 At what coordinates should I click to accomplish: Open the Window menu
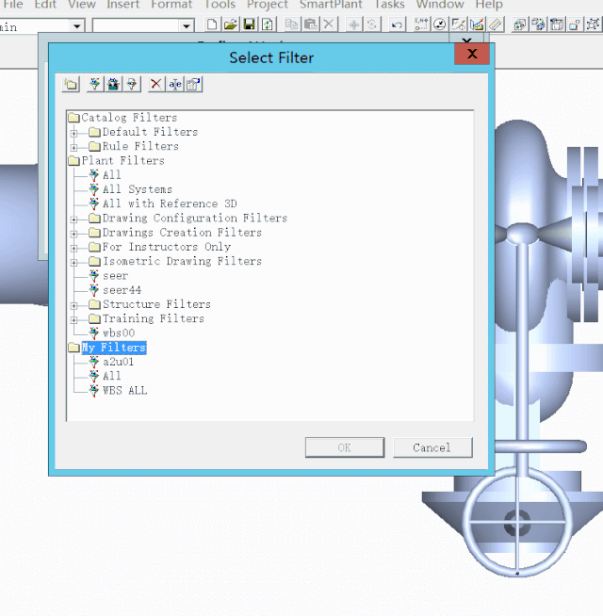pyautogui.click(x=440, y=5)
